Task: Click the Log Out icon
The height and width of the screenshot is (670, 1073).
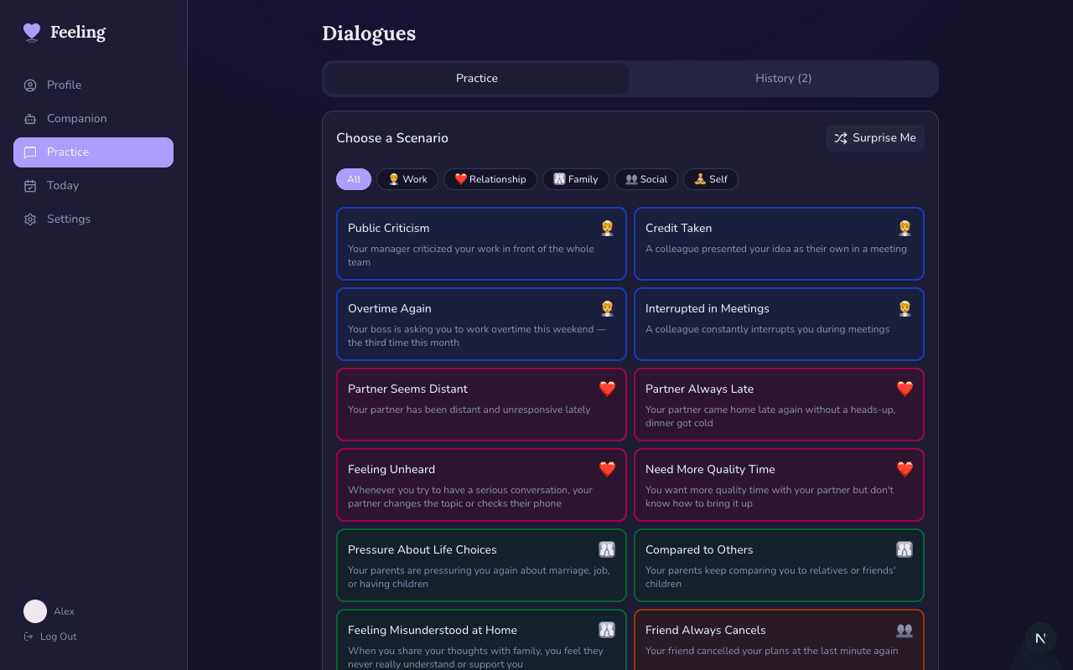Action: [x=29, y=636]
